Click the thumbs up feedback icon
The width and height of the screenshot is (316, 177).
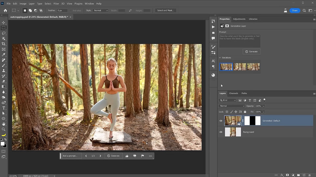click(127, 156)
